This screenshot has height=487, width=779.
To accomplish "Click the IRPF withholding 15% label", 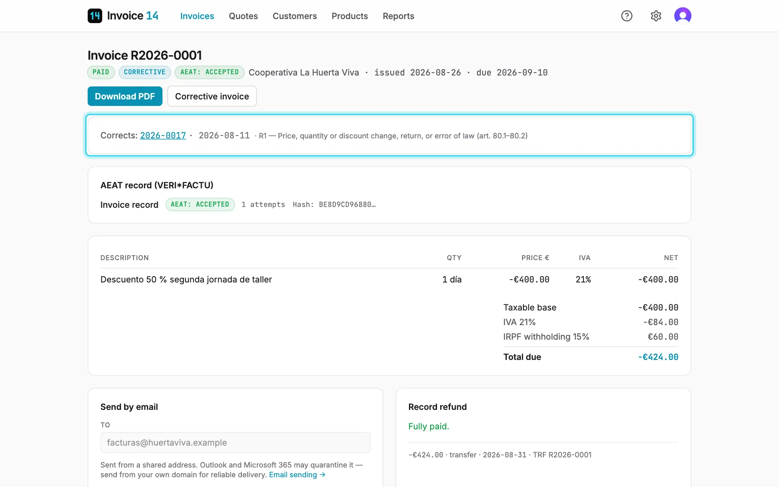I will tap(546, 337).
